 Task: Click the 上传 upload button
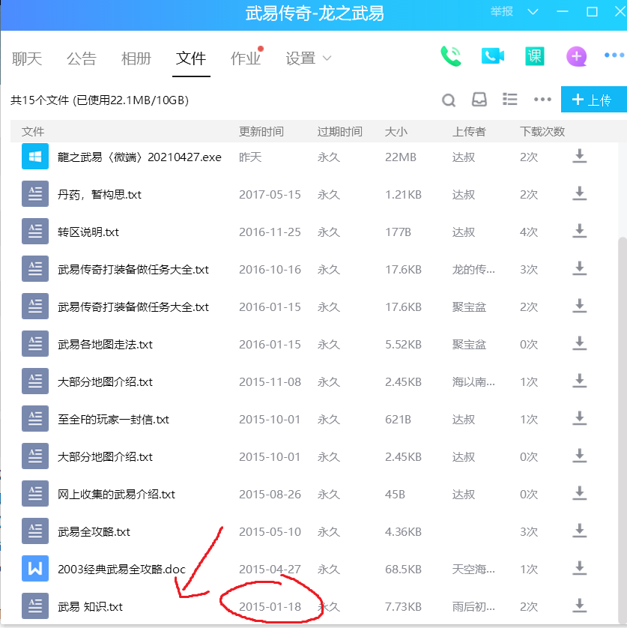593,100
